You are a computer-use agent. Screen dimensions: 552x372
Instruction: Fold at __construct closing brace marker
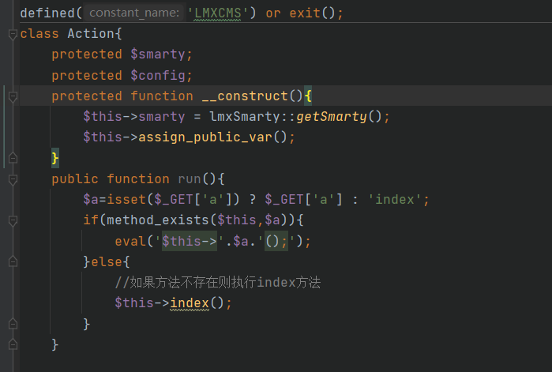coord(13,159)
